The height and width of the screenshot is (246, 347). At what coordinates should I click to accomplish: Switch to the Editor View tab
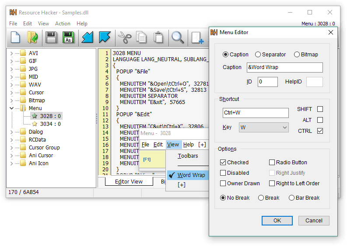click(129, 182)
